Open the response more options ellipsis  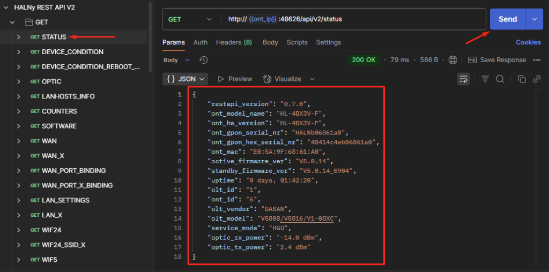[537, 60]
